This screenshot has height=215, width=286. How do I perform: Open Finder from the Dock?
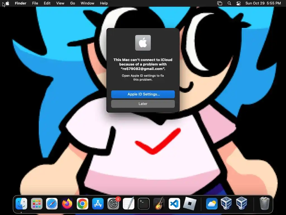click(x=21, y=204)
